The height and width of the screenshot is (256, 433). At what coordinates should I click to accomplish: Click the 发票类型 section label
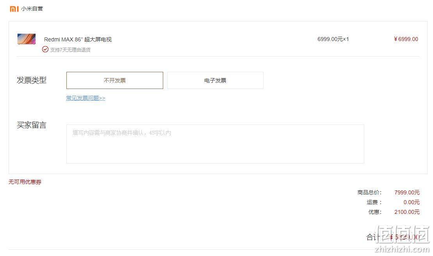click(x=32, y=80)
